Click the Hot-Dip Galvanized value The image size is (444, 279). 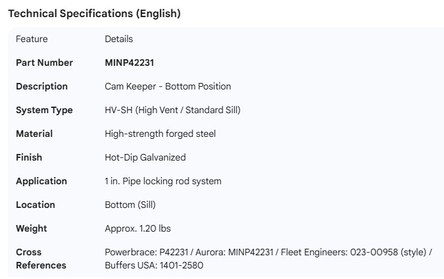click(x=145, y=157)
